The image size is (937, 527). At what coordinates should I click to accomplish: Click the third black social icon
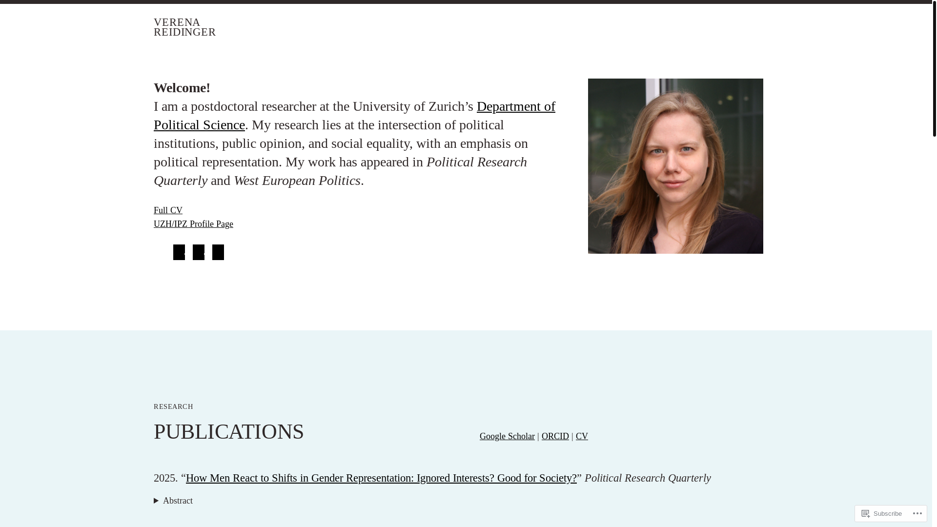(x=218, y=252)
